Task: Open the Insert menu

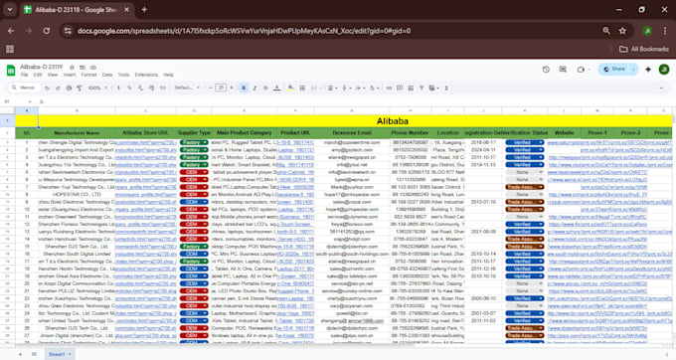Action: click(x=70, y=75)
